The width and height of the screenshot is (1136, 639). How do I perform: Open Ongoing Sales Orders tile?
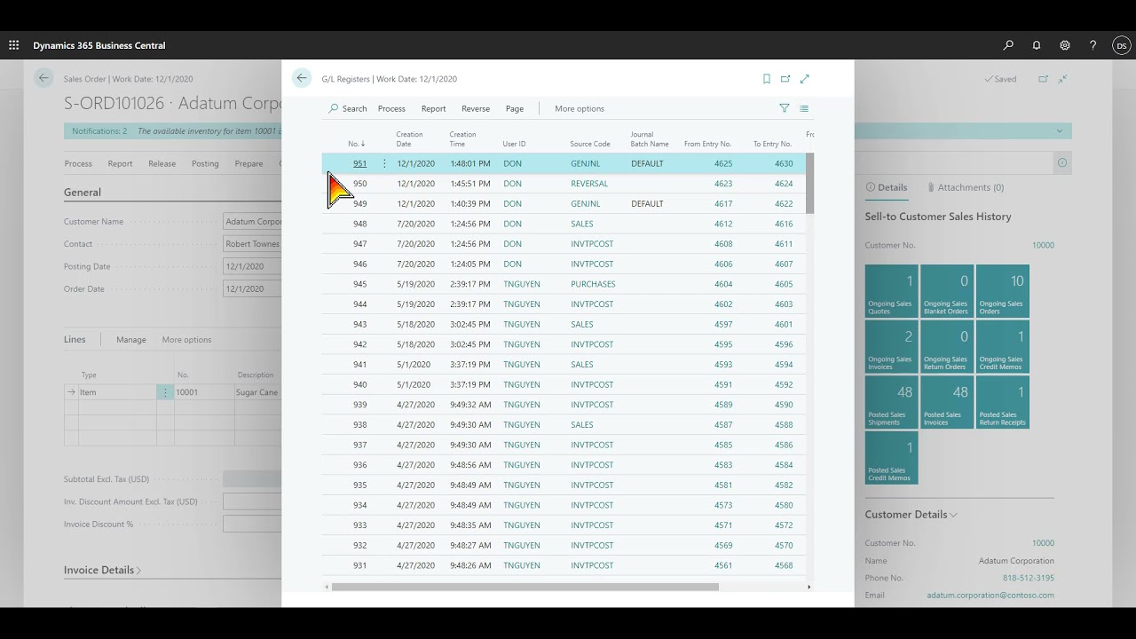coord(1003,291)
